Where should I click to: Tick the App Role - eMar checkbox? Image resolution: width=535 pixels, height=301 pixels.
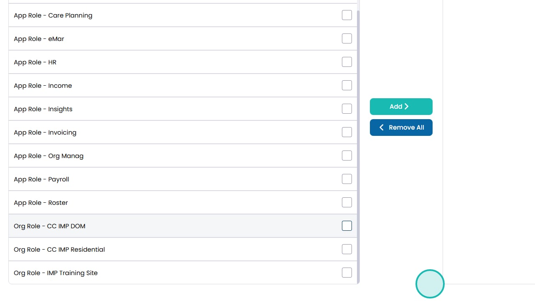[347, 38]
